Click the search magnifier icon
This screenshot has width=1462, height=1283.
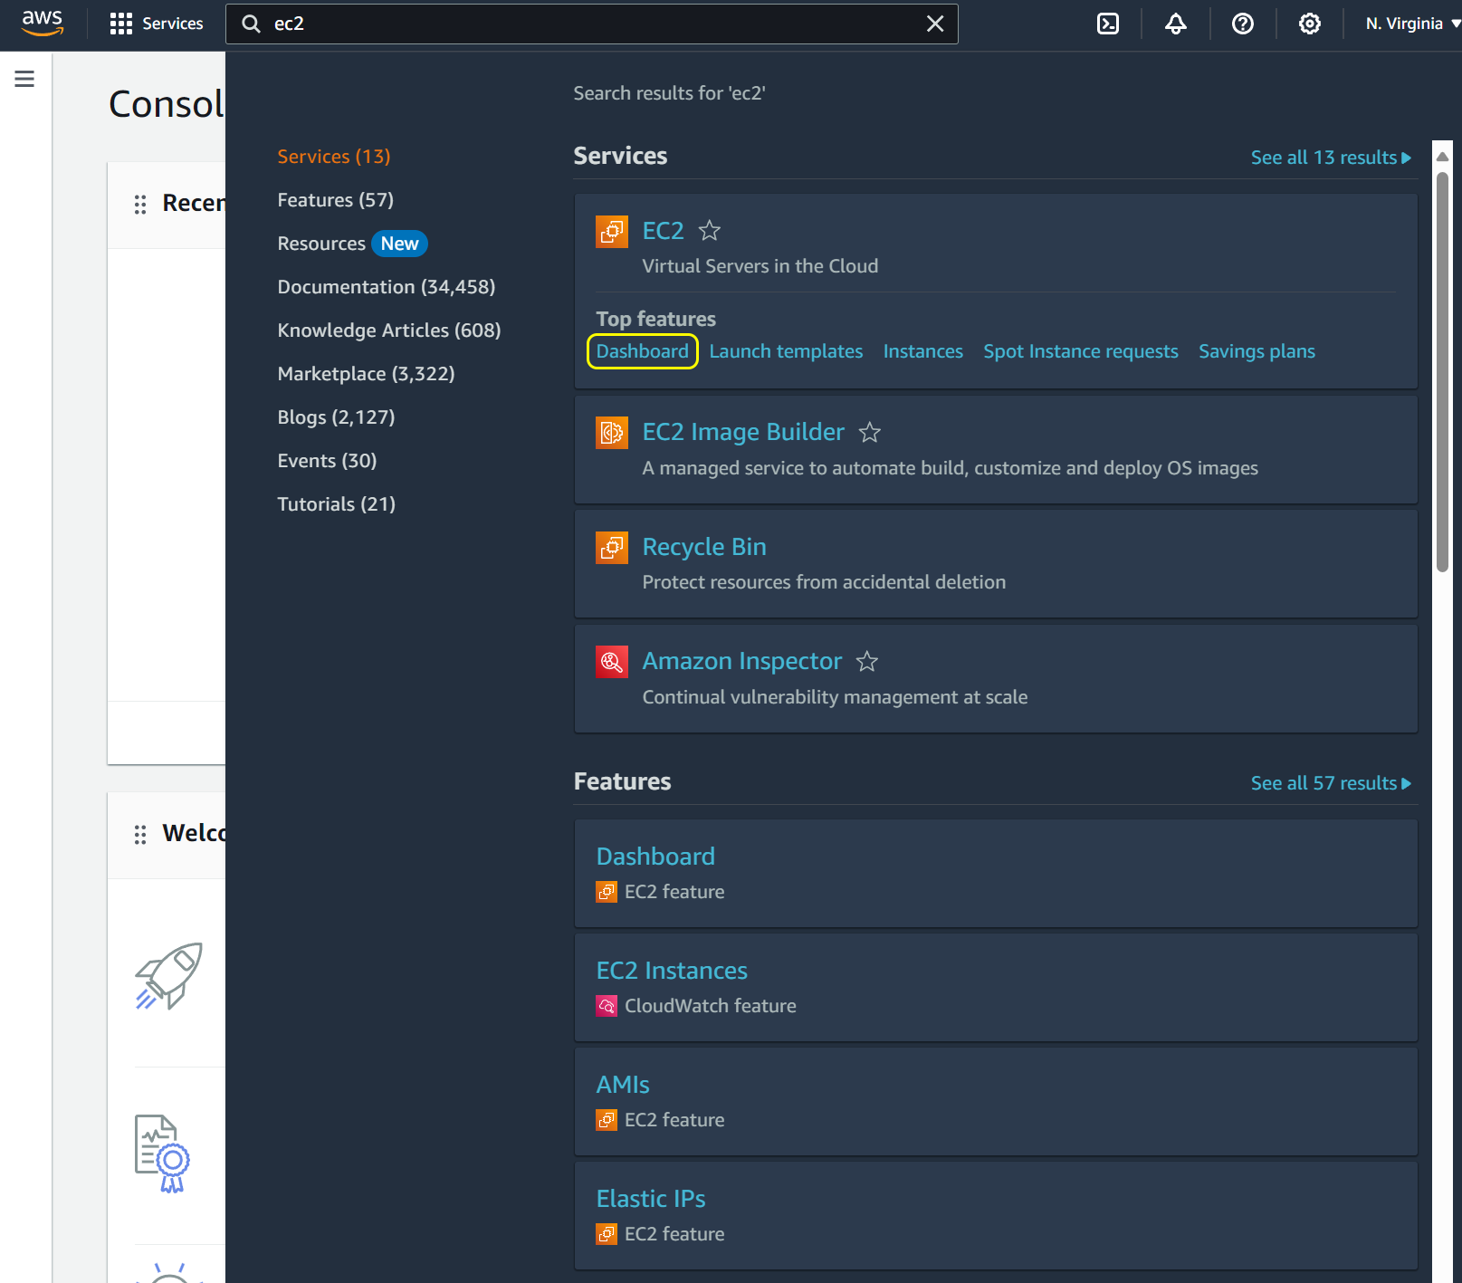[x=252, y=24]
